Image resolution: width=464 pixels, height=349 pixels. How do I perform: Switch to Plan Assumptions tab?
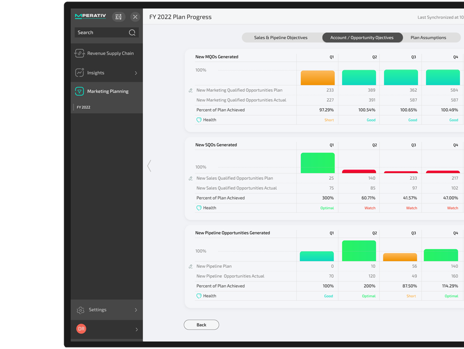point(428,37)
